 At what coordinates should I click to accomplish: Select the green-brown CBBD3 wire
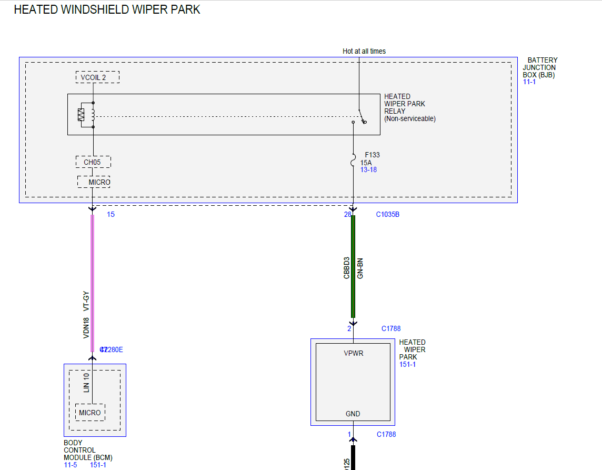point(353,266)
